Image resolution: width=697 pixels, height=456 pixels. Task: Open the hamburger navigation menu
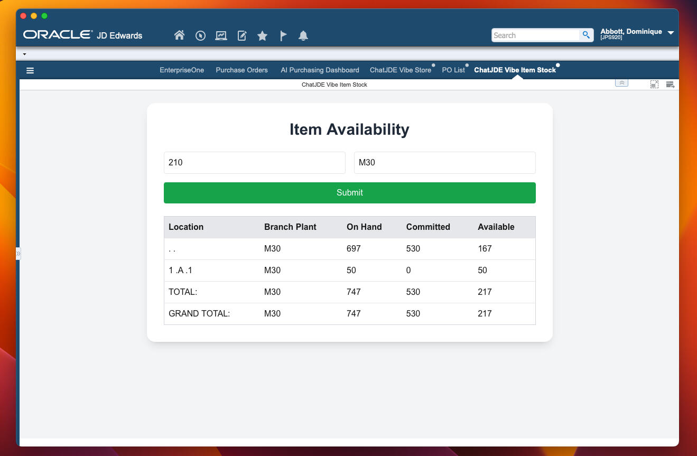point(30,70)
